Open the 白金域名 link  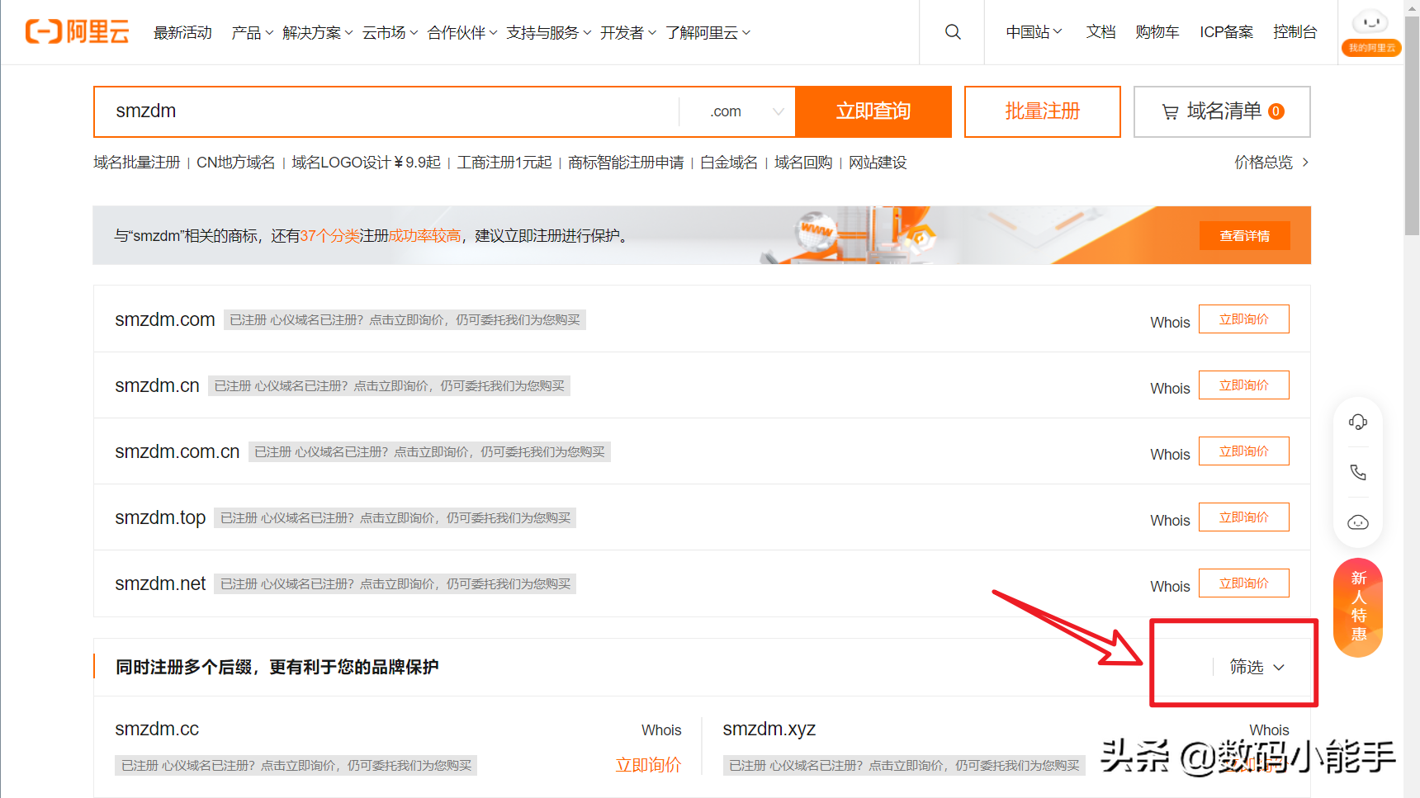click(x=729, y=163)
